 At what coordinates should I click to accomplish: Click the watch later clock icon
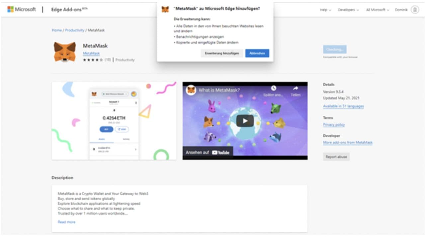(273, 89)
